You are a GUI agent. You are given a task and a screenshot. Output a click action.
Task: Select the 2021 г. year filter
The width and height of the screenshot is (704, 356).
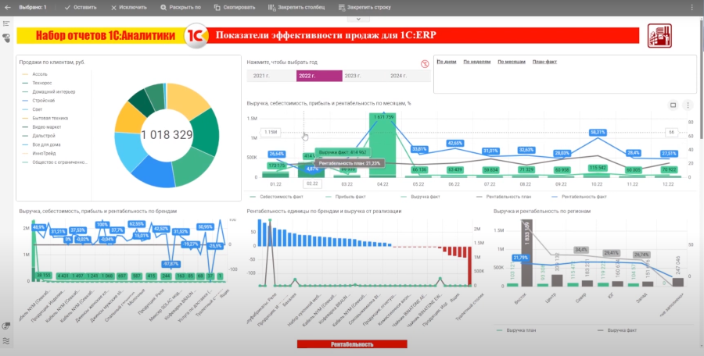(x=271, y=76)
